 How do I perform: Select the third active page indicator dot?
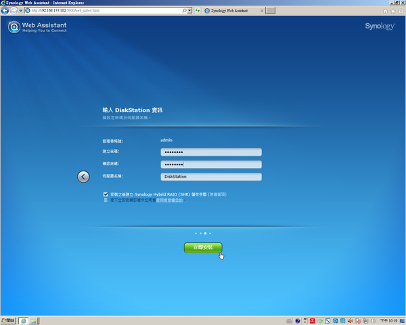coord(205,234)
